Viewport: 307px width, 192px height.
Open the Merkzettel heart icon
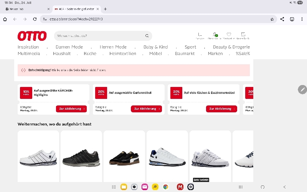(229, 35)
